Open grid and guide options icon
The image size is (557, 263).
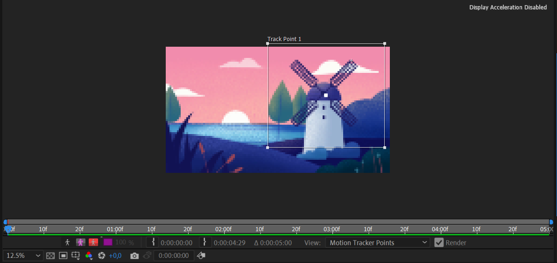[x=76, y=256]
